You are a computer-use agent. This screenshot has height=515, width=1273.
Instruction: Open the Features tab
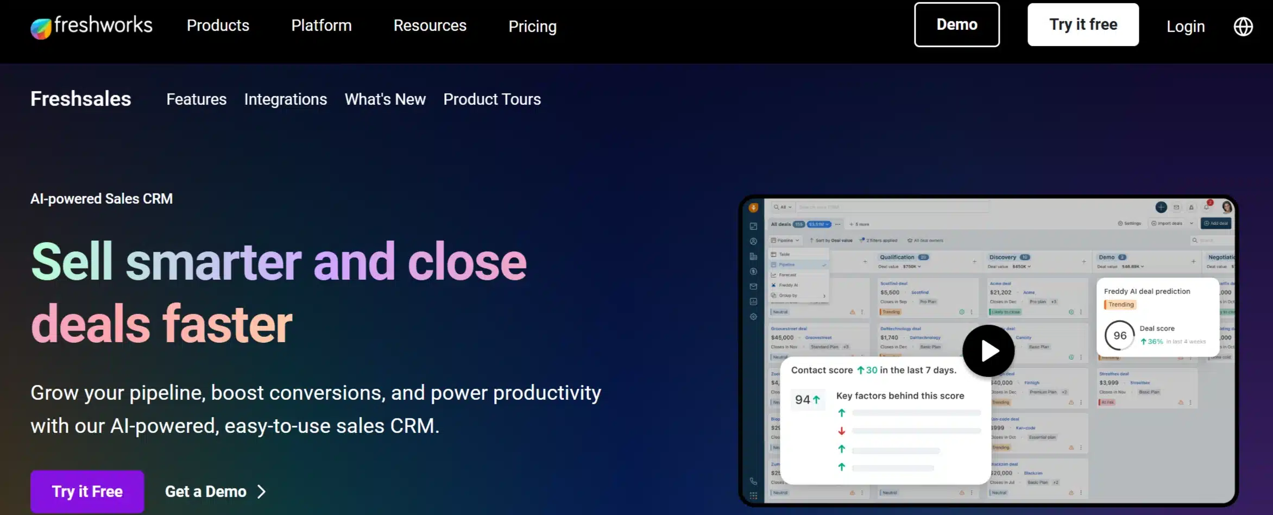point(197,99)
